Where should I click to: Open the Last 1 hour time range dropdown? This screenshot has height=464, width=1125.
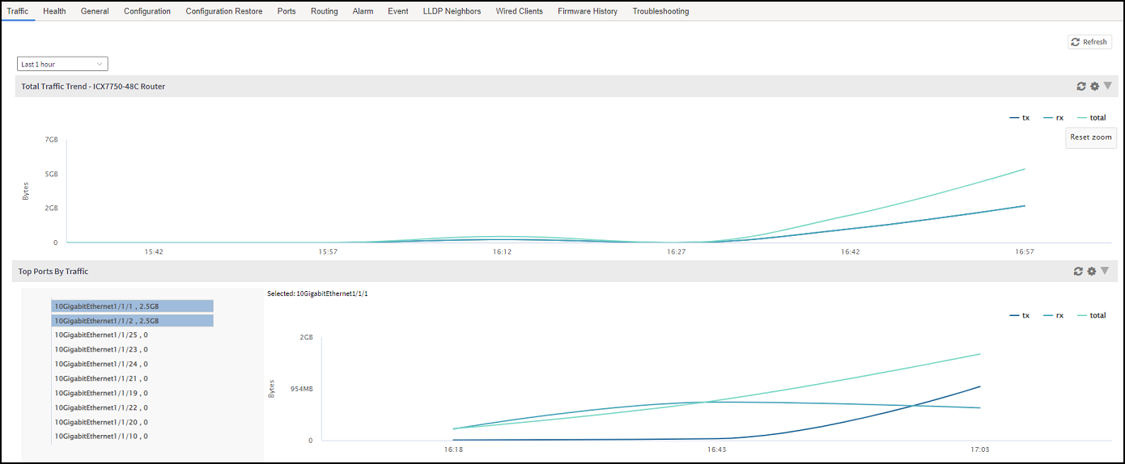tap(62, 64)
